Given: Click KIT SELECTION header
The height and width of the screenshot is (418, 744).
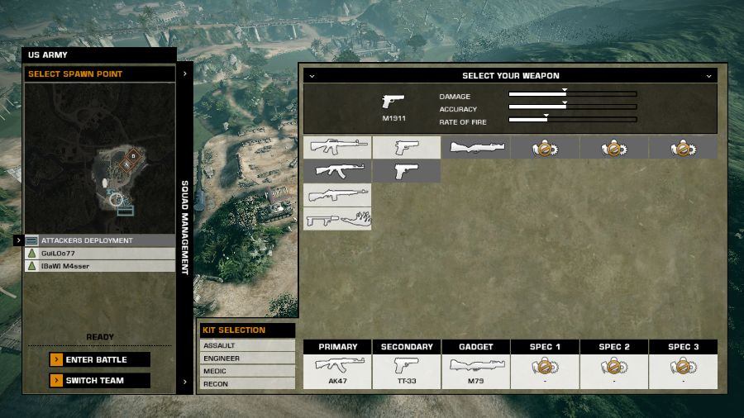Looking at the screenshot, I should [247, 330].
